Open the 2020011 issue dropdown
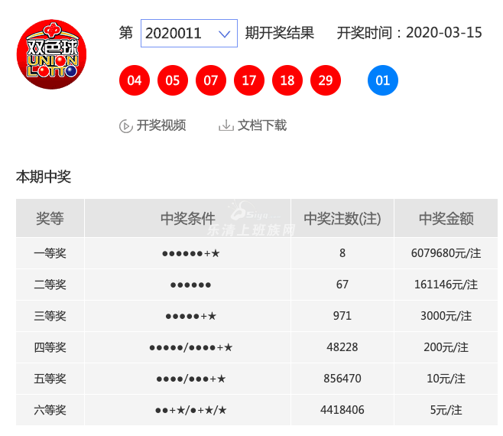The height and width of the screenshot is (436, 503). pos(188,34)
